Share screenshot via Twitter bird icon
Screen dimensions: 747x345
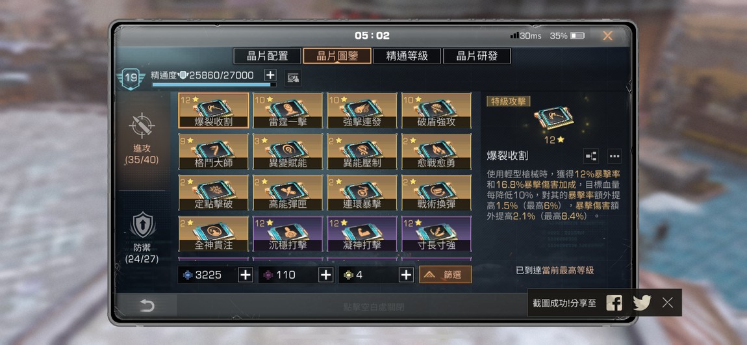pos(642,303)
